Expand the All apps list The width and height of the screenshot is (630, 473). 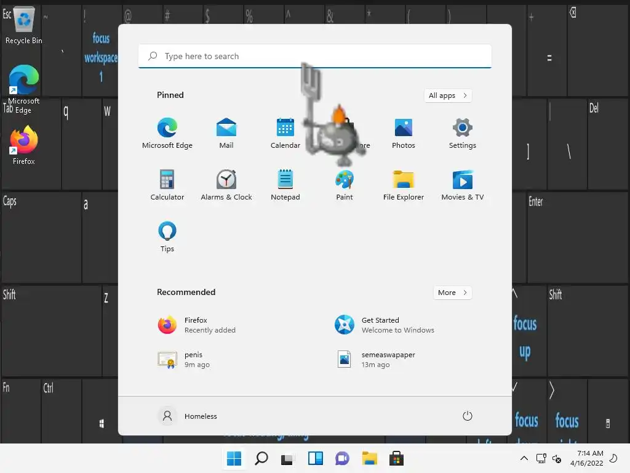448,95
